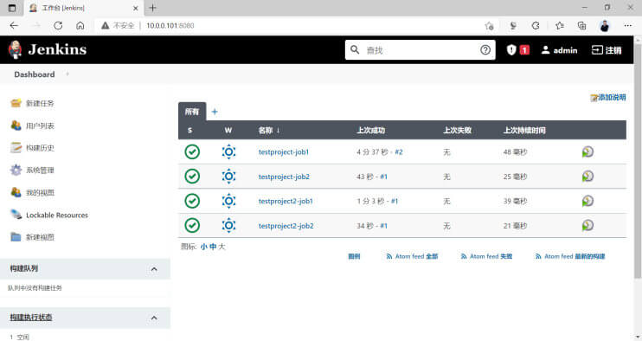
Task: Select the 所有 view tab
Action: click(192, 112)
